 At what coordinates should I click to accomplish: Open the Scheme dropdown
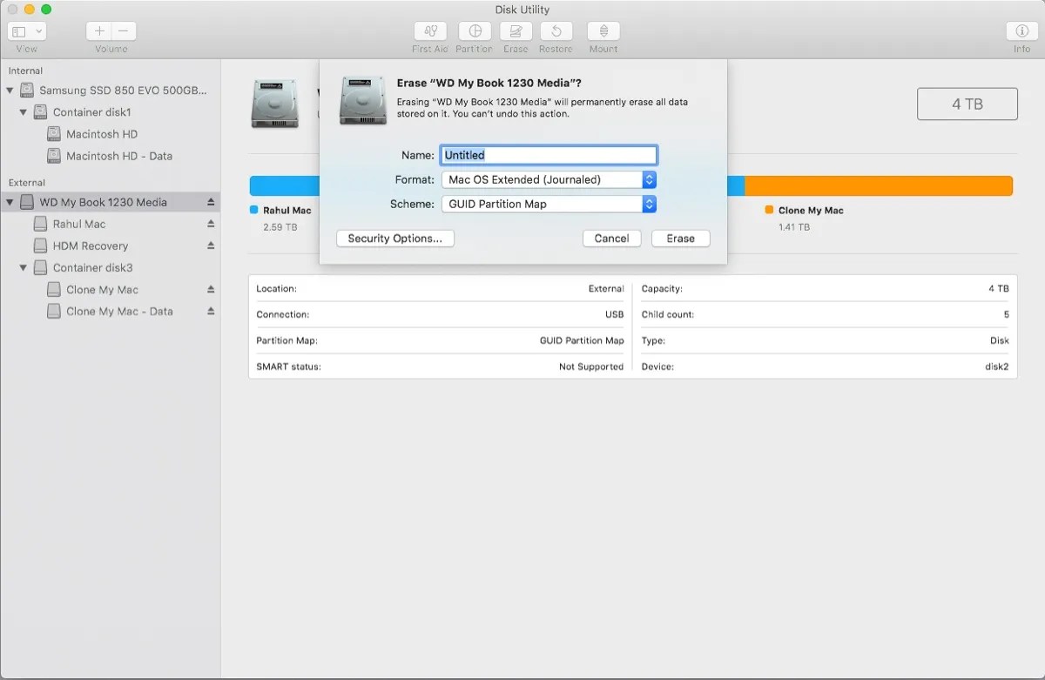648,204
